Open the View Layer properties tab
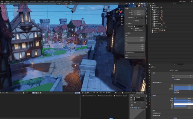Viewport: 193px width, 119px height. click(x=149, y=75)
